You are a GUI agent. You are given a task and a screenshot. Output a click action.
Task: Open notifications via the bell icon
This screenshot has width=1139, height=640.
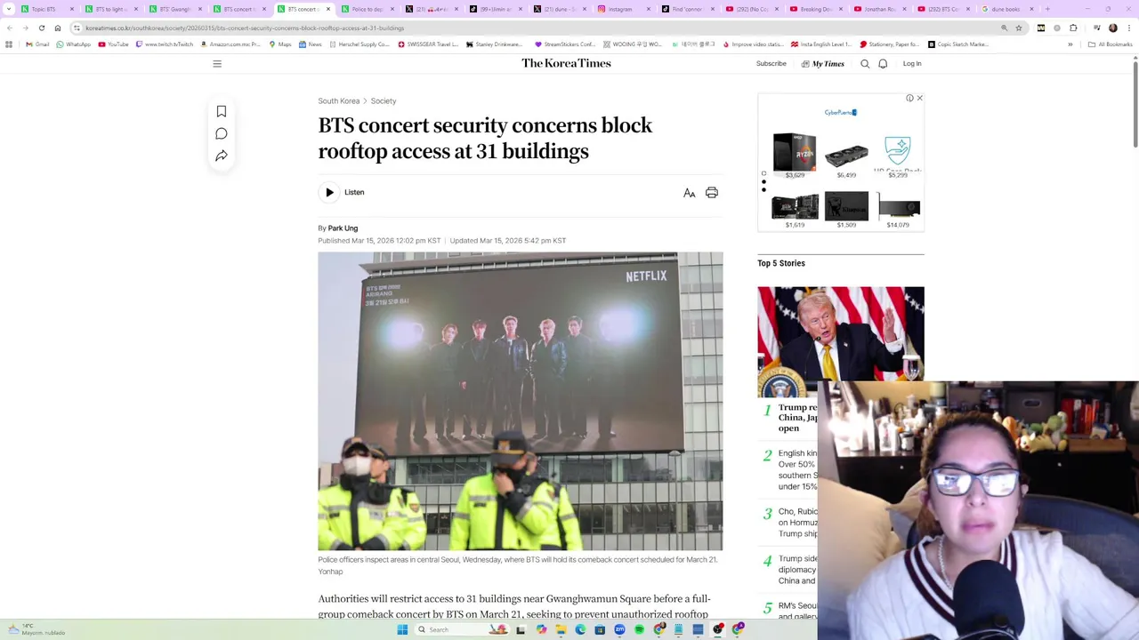[883, 64]
